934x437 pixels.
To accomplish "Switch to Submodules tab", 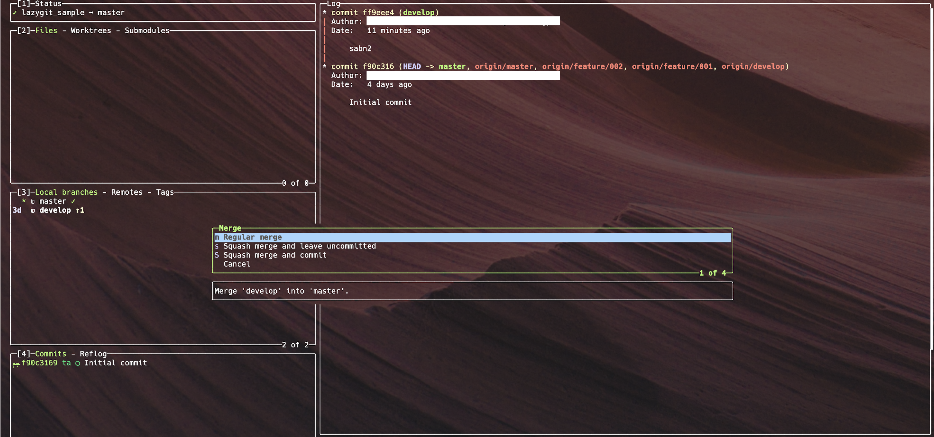I will coord(147,31).
